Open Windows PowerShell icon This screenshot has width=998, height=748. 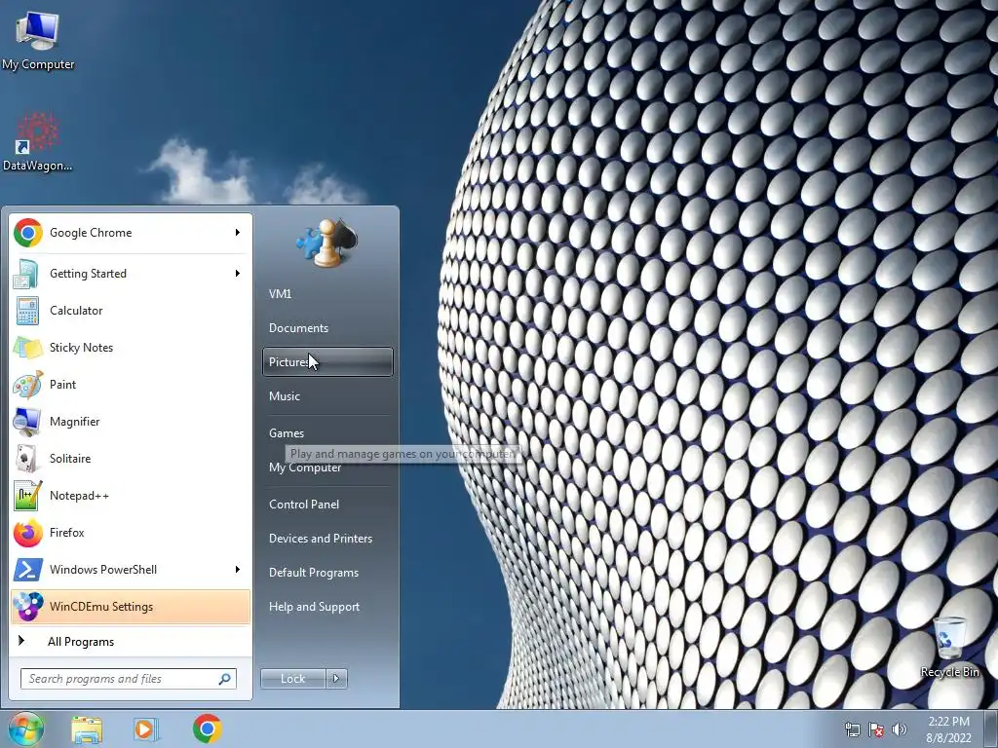click(27, 570)
